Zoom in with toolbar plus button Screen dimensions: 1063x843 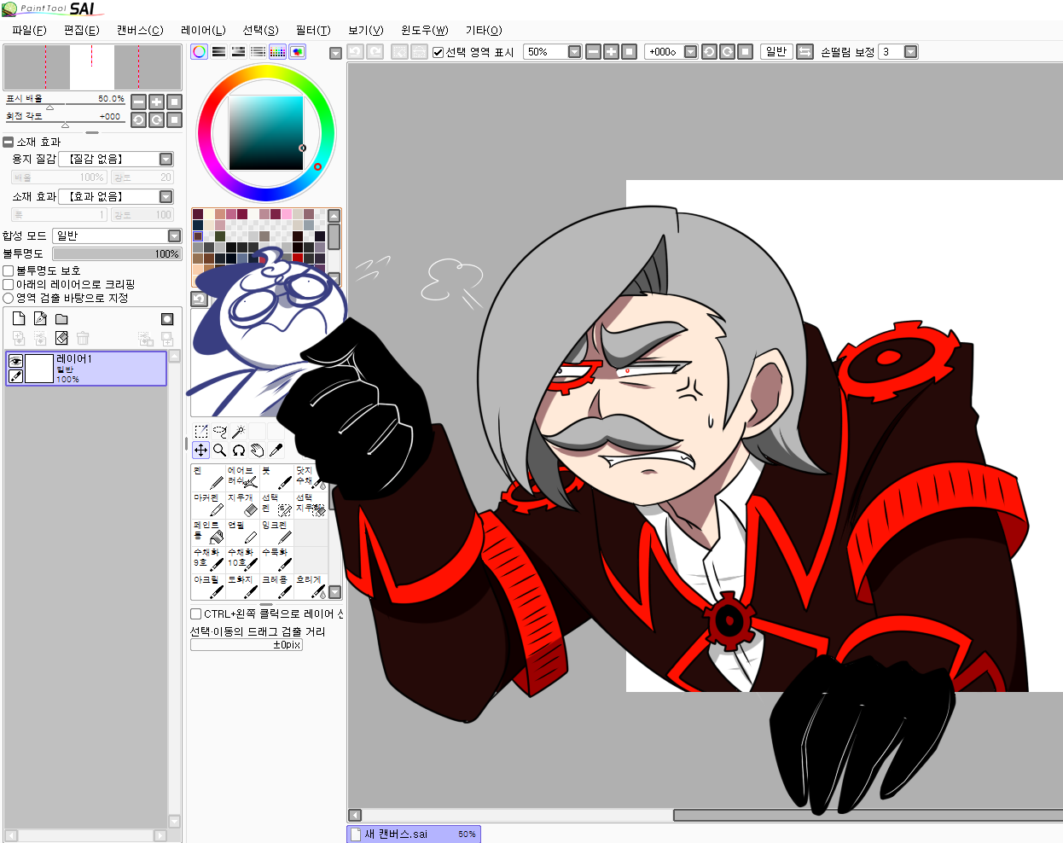pyautogui.click(x=611, y=52)
